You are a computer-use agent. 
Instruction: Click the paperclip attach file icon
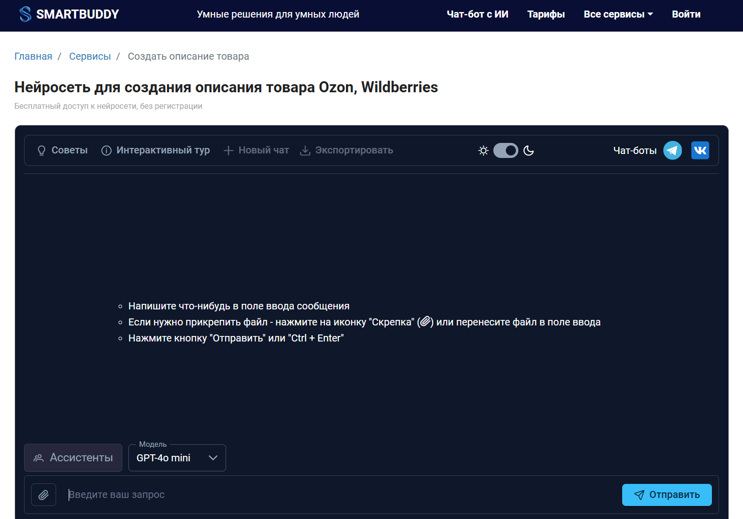point(44,495)
